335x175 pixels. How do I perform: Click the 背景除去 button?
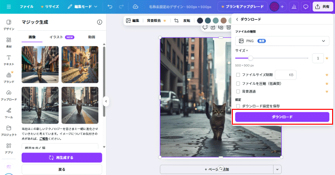coord(156,21)
